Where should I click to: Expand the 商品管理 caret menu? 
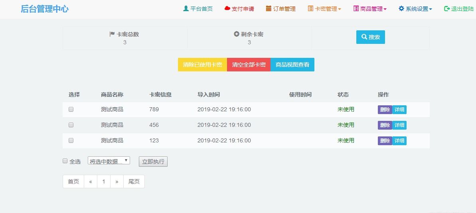pos(385,10)
